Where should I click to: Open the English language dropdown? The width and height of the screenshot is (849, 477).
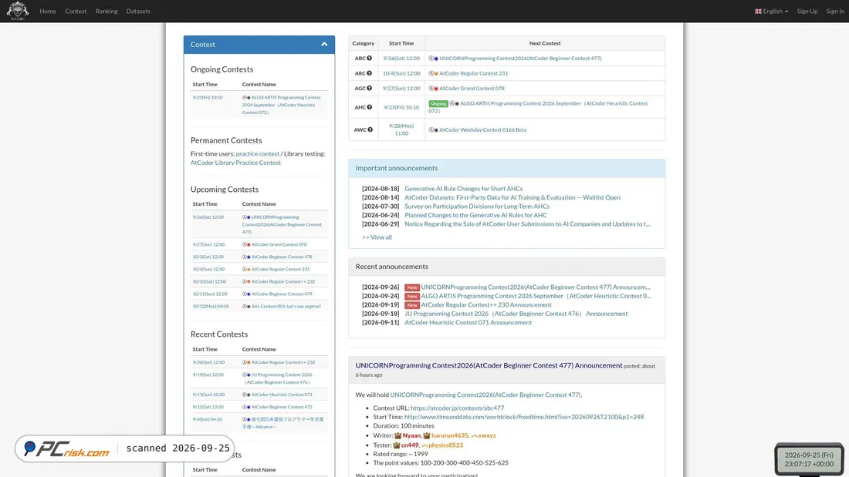pos(772,11)
